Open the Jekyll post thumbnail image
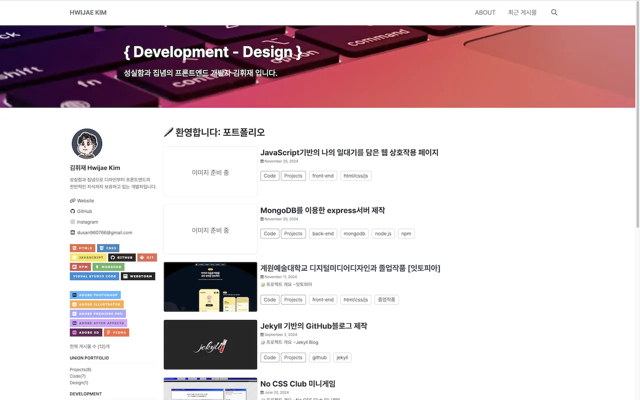The height and width of the screenshot is (400, 640). [210, 344]
